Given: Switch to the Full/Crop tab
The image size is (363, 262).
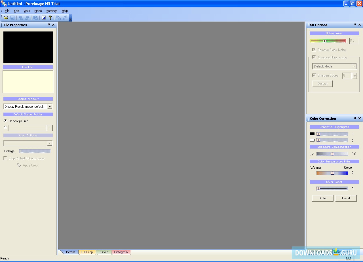Looking at the screenshot, I should point(87,252).
